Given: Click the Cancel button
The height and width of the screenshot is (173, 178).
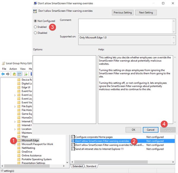Looking at the screenshot, I should (x=150, y=130).
